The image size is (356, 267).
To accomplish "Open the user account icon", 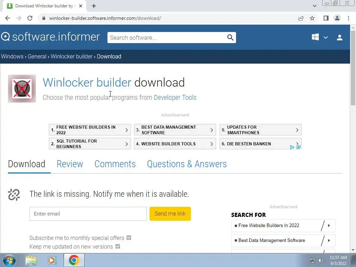I will point(340,38).
